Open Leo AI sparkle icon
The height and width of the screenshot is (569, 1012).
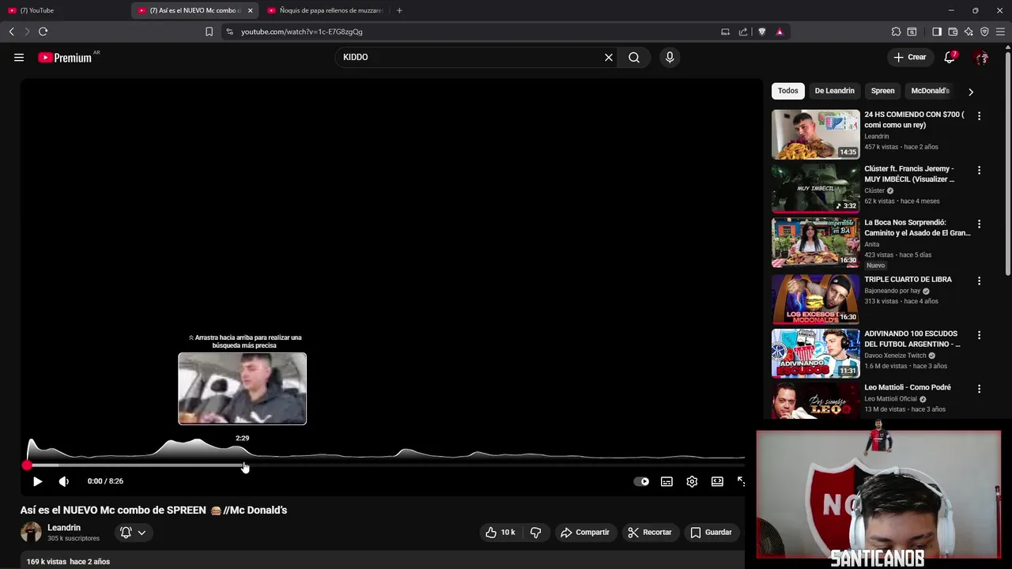point(969,32)
